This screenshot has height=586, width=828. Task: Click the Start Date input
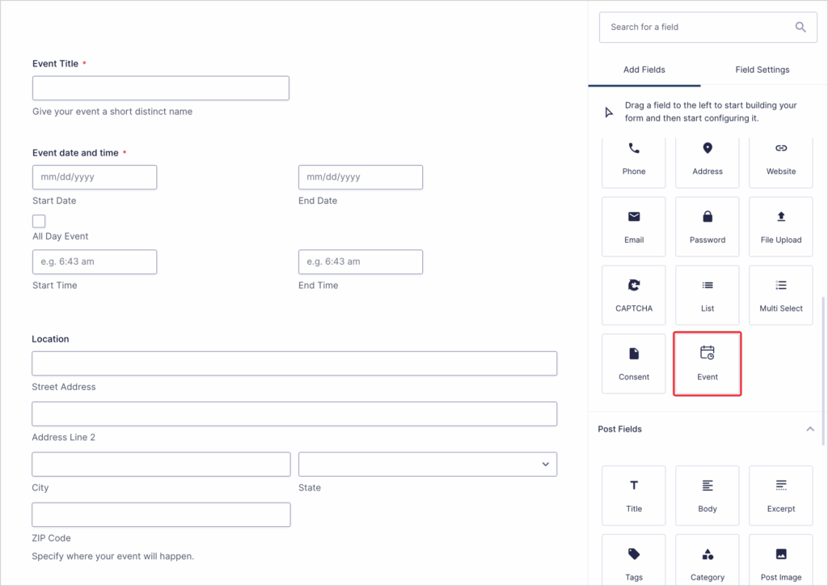pyautogui.click(x=95, y=177)
